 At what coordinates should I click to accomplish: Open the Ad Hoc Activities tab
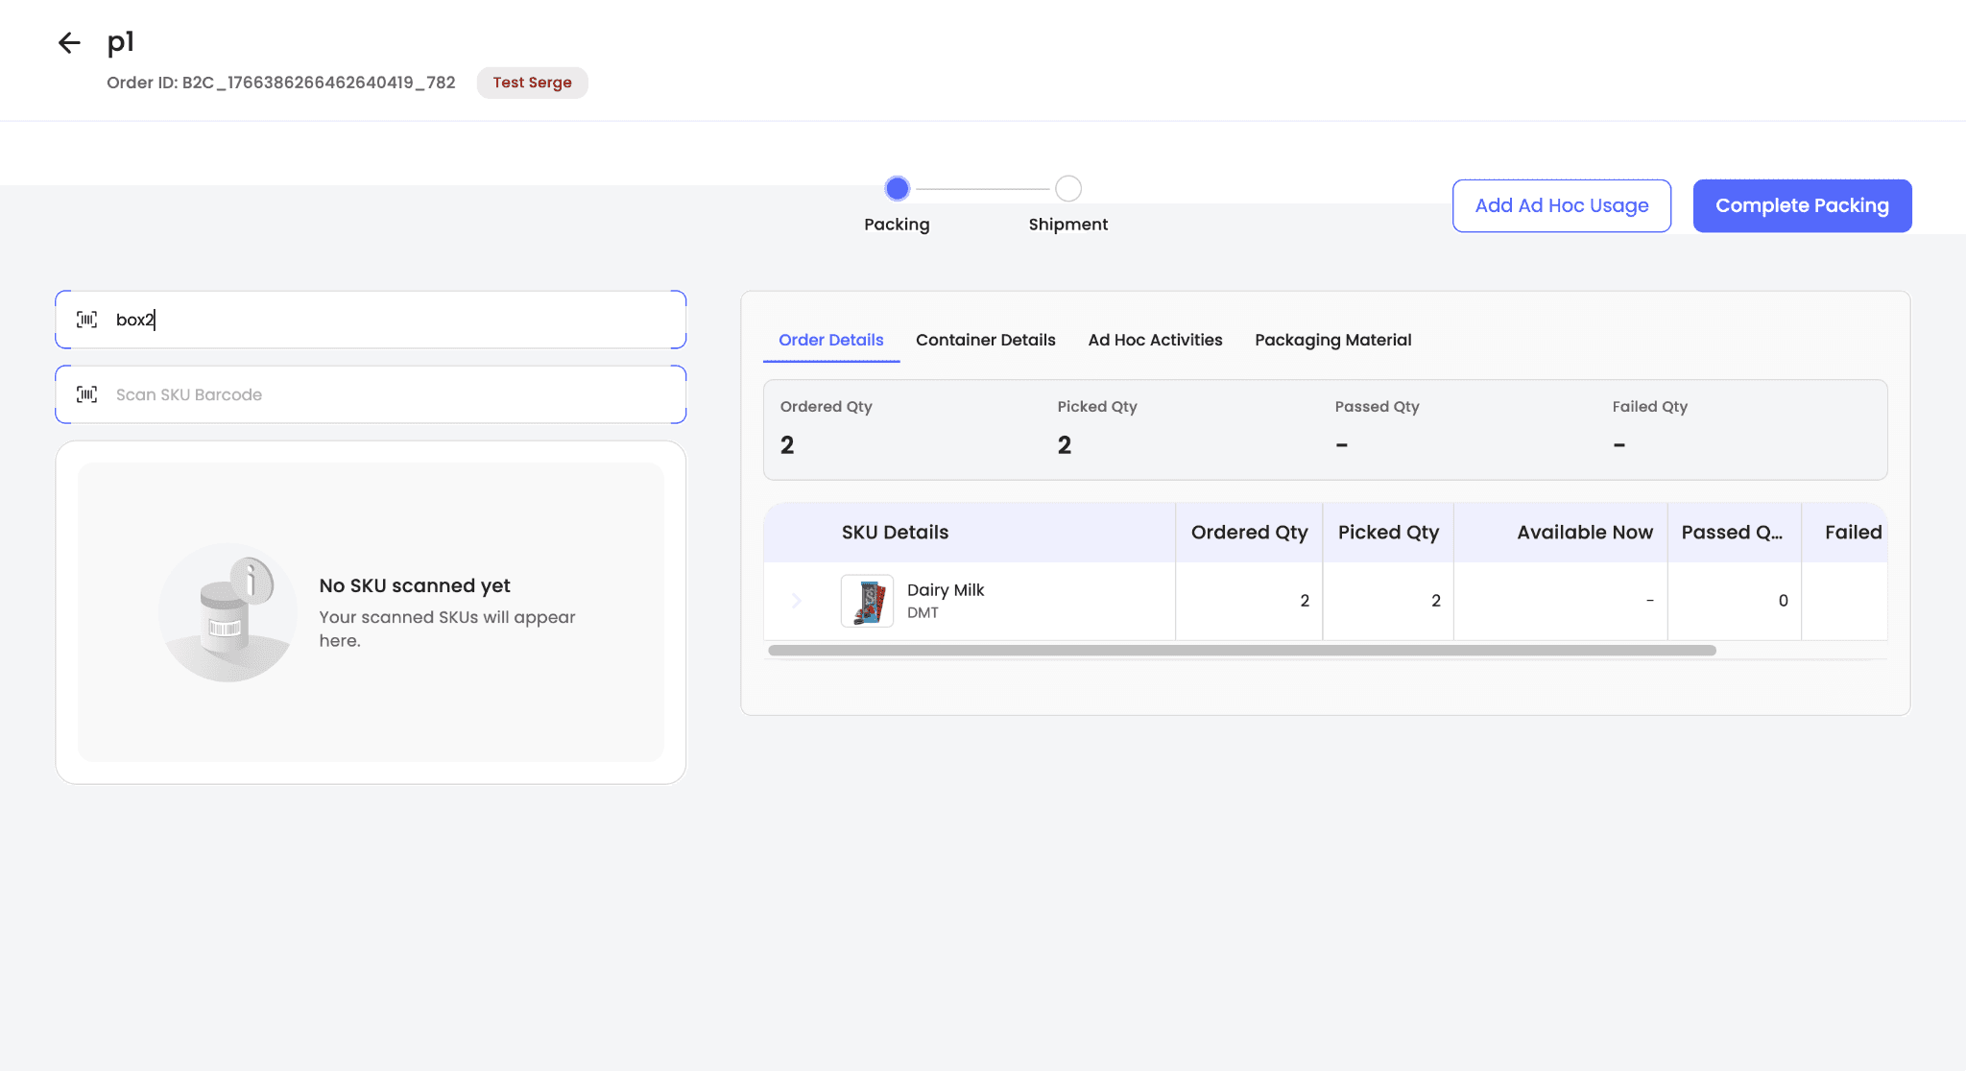pyautogui.click(x=1155, y=340)
